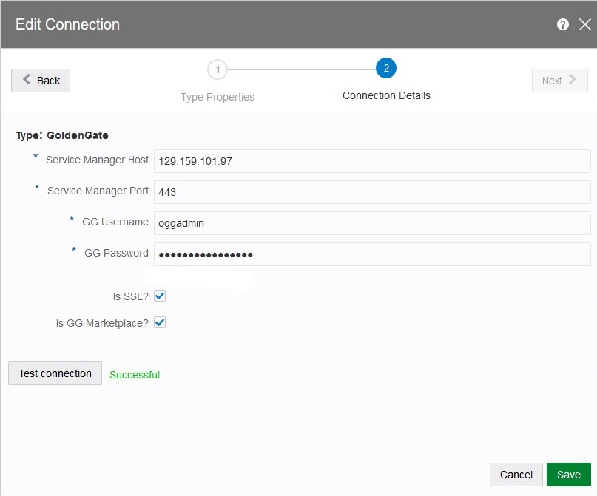This screenshot has width=597, height=496.
Task: Open the Type Properties step label
Action: coord(217,97)
